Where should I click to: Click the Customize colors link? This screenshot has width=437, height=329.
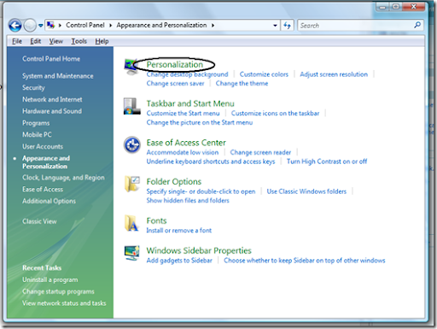[x=264, y=74]
